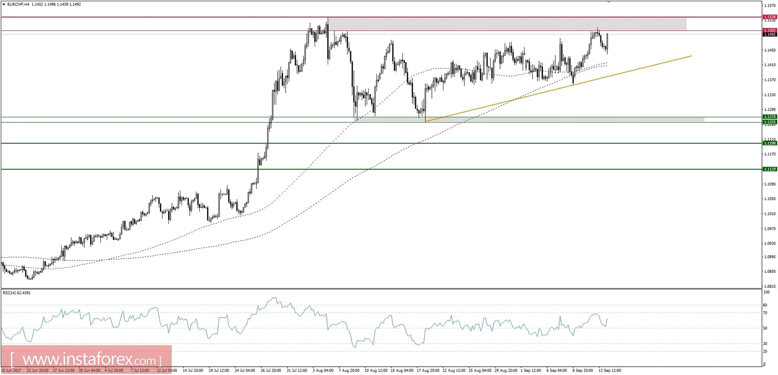Screen dimensions: 778x375
Task: Click the RSI scale value 70
Action: (765, 313)
